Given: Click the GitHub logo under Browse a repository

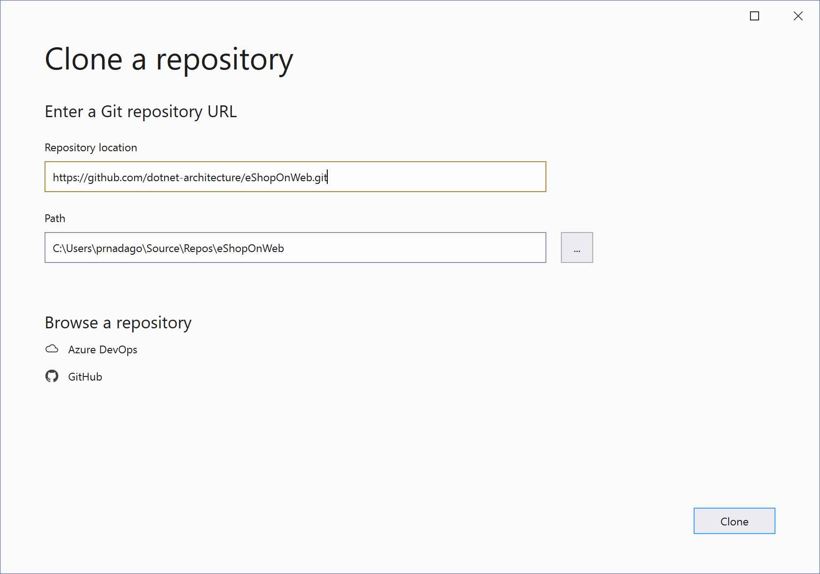Looking at the screenshot, I should point(53,376).
